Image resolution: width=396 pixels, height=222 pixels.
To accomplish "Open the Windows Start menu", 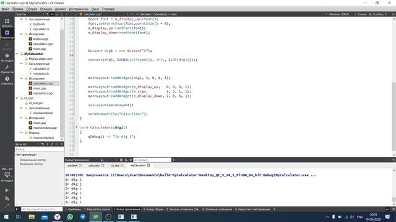I will pyautogui.click(x=6, y=216).
